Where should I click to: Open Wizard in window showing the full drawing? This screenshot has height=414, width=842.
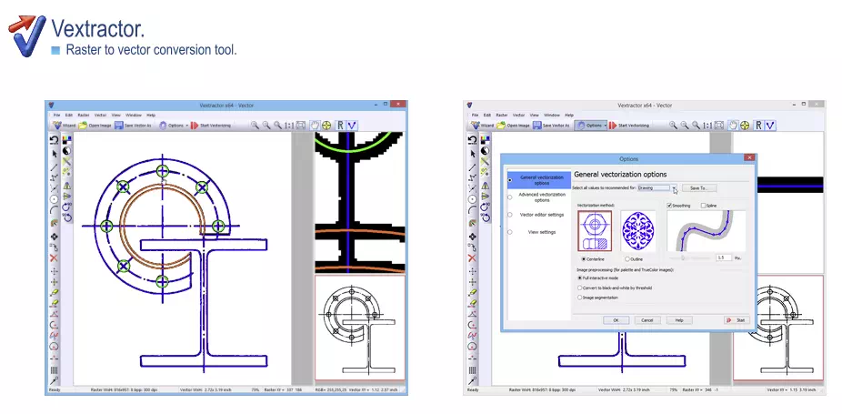[x=64, y=126]
